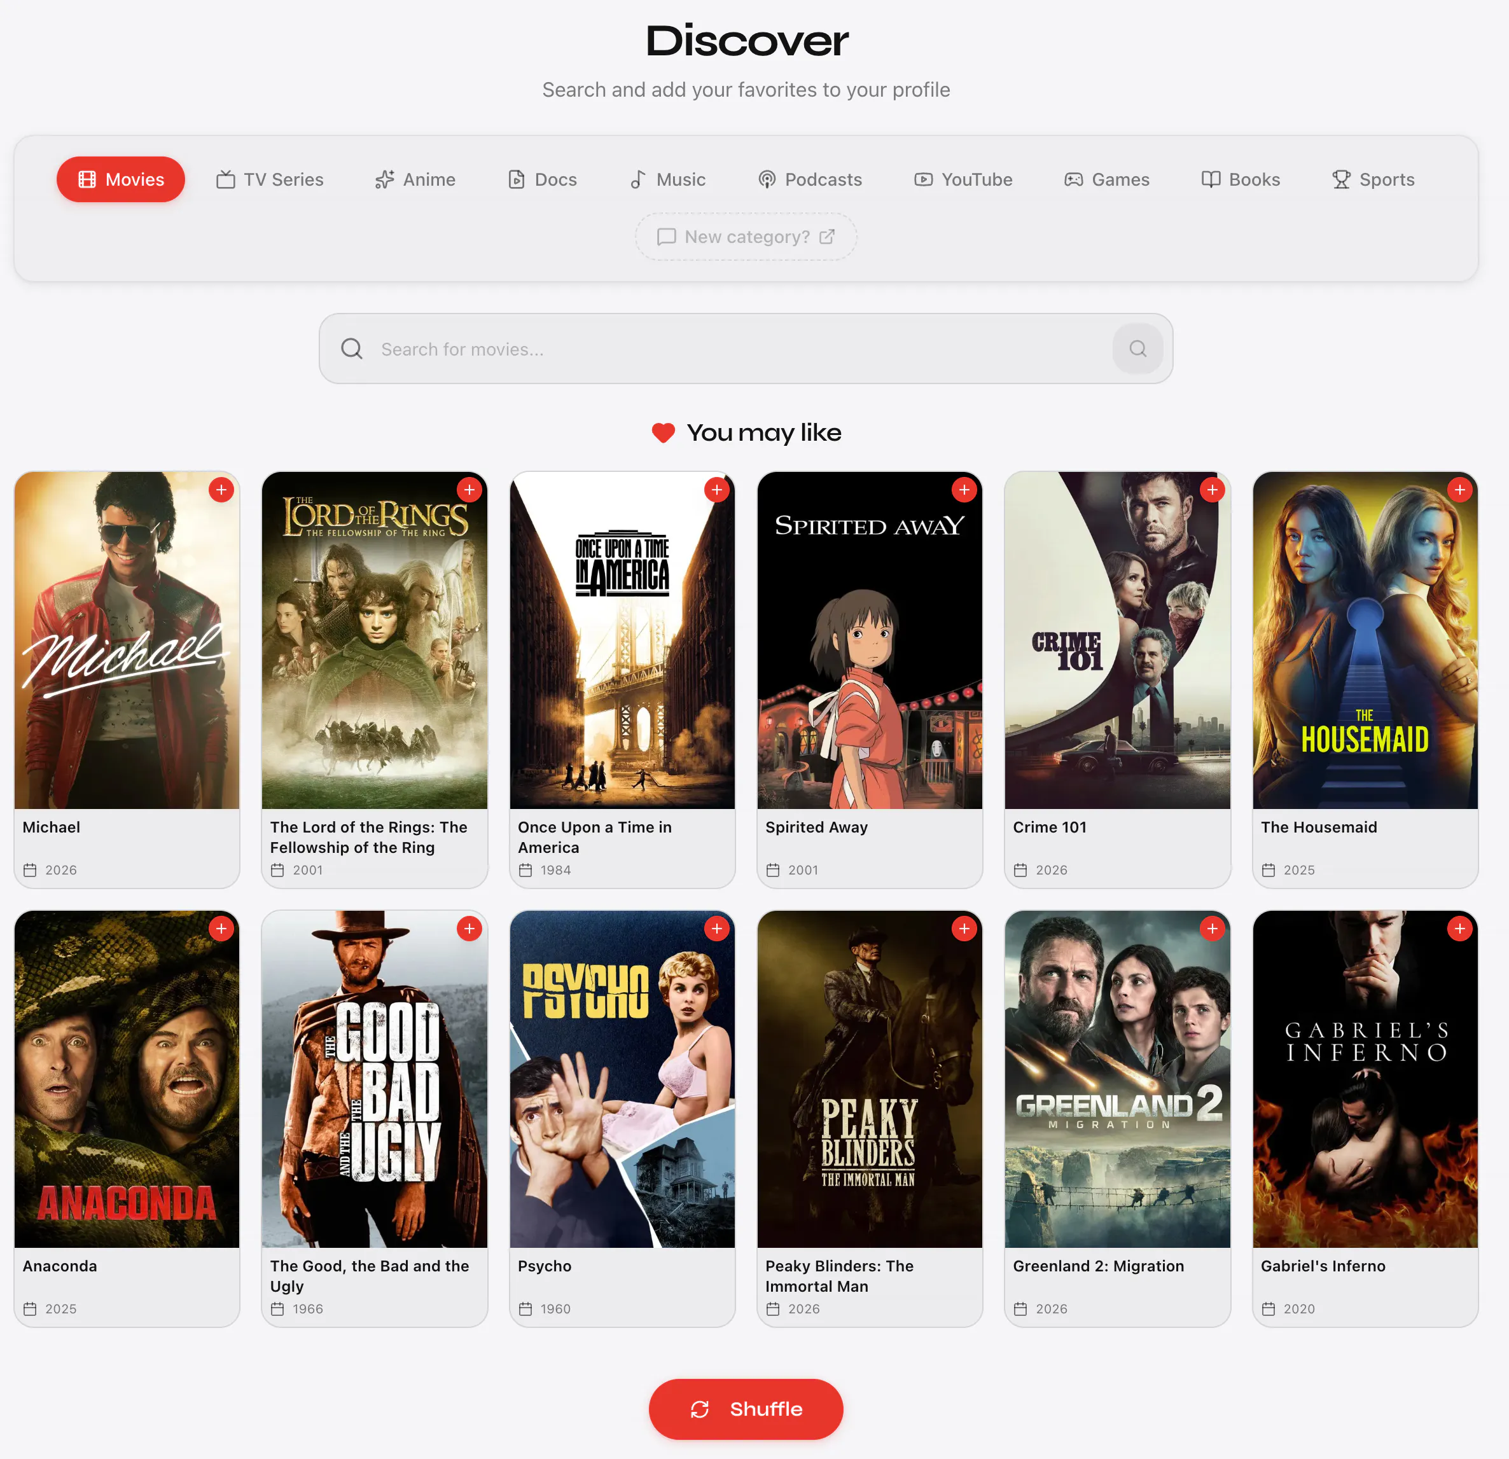Click the Gabriel's Inferno title text

1323,1266
